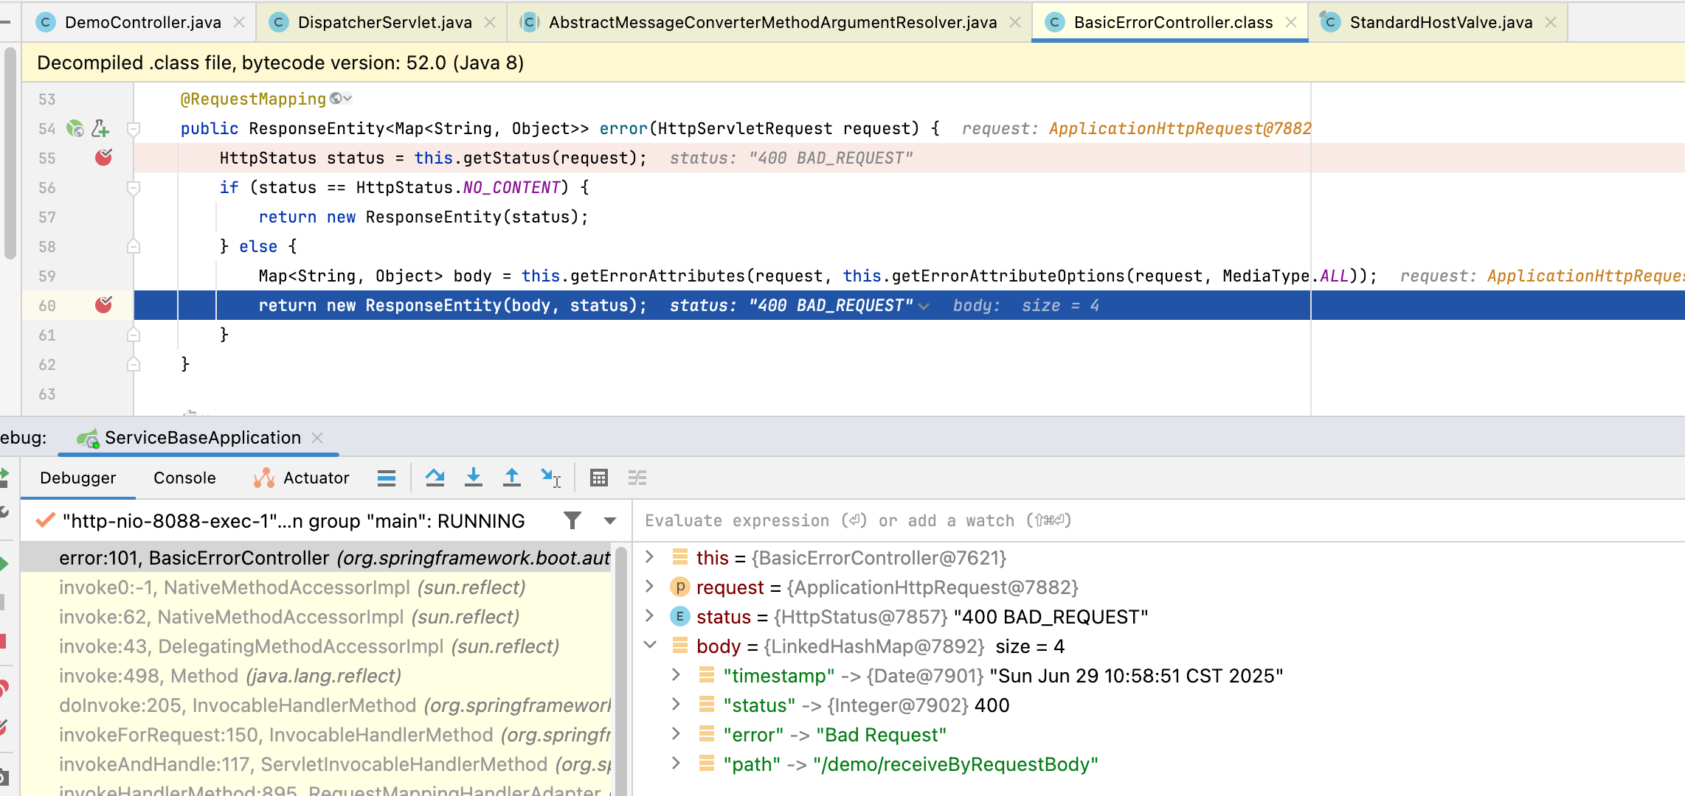Open the thread selector dropdown arrow
The width and height of the screenshot is (1685, 796).
click(x=610, y=521)
